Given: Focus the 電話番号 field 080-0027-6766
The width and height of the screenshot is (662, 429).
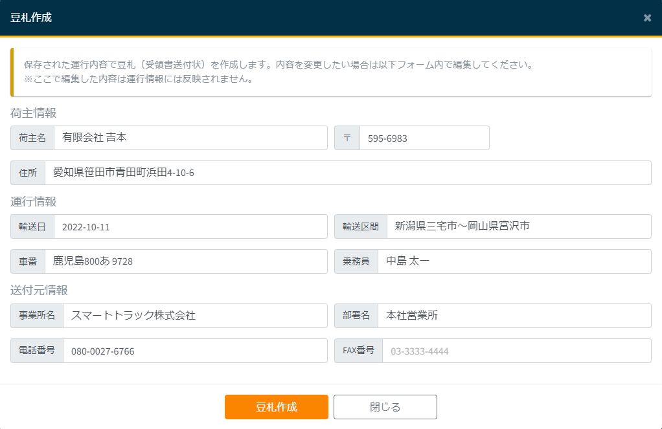Looking at the screenshot, I should coord(194,351).
